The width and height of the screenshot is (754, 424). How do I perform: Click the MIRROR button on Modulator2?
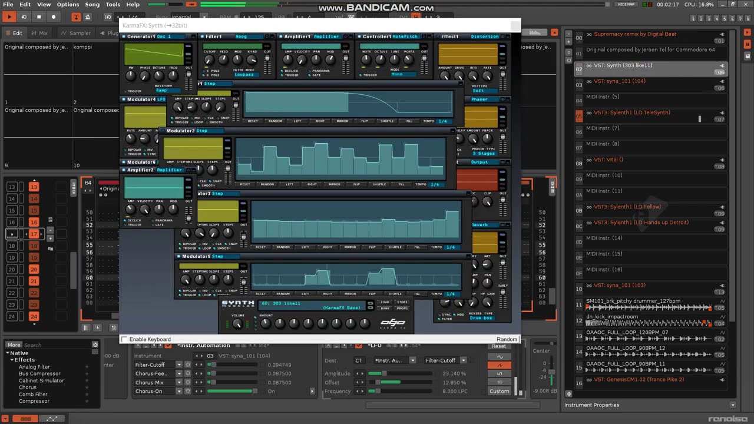pyautogui.click(x=335, y=184)
